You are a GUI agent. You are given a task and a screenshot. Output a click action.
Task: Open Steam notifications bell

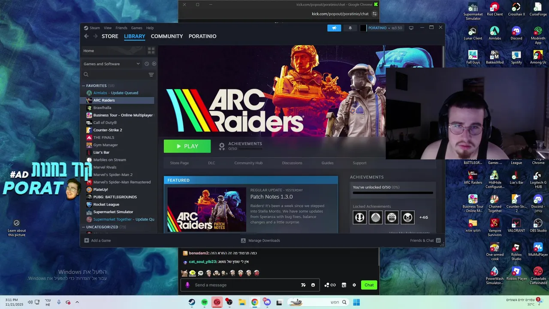click(350, 28)
